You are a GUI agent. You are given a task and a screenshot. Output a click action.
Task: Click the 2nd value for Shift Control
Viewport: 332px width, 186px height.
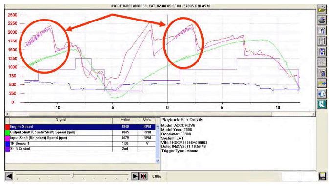[125, 149]
